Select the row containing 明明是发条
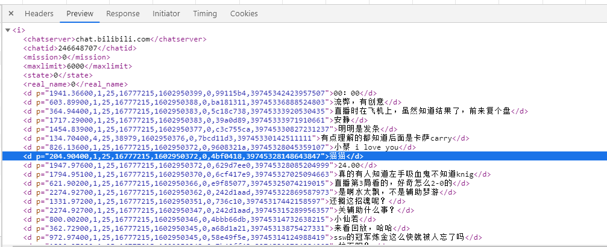This screenshot has width=607, height=247. (210, 129)
